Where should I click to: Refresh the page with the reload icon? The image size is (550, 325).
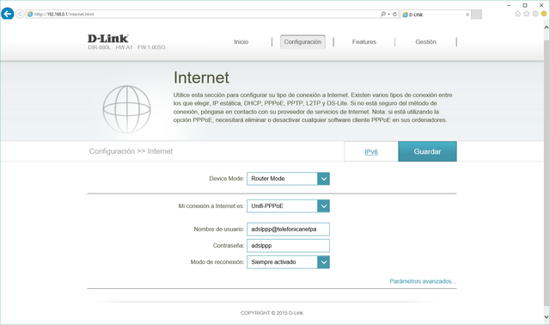[394, 14]
